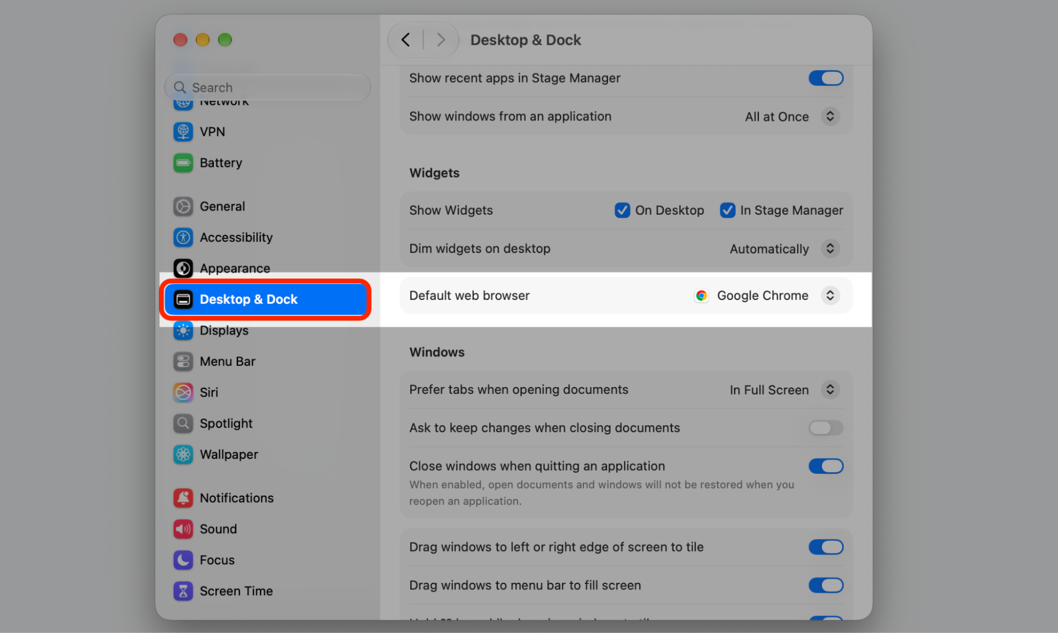
Task: Click the green Battery icon in sidebar
Action: point(183,163)
